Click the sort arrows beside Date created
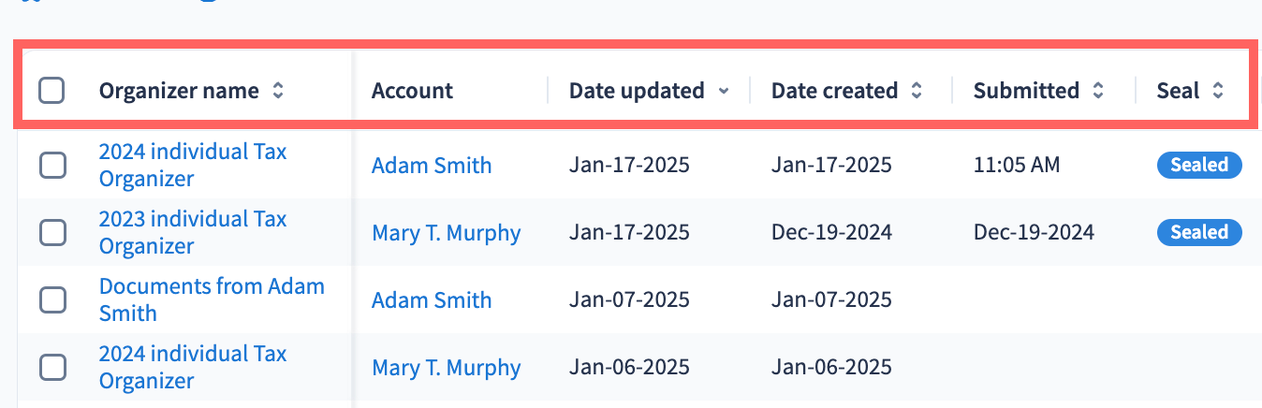This screenshot has height=408, width=1262. [x=917, y=91]
